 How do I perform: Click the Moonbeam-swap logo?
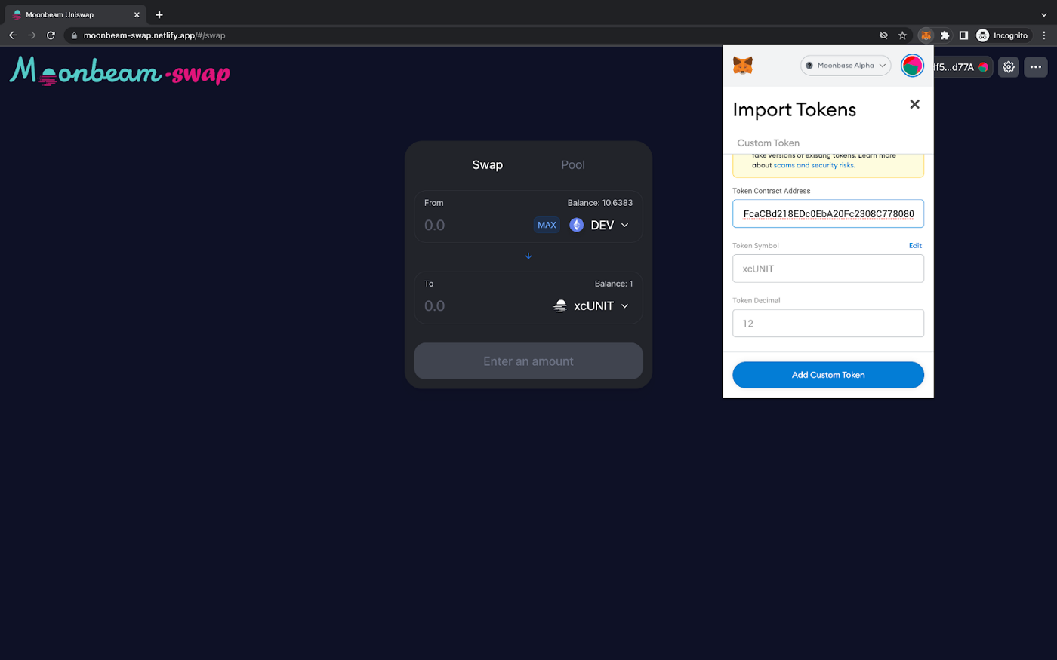tap(119, 71)
